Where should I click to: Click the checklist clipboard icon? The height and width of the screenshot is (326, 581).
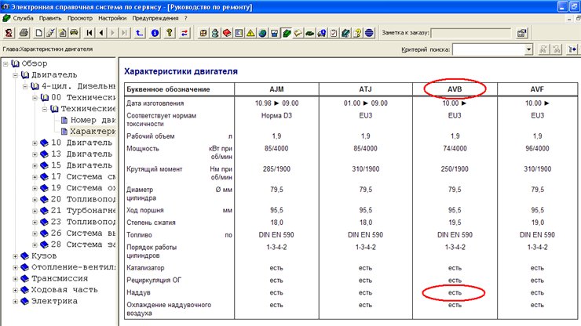tap(334, 33)
